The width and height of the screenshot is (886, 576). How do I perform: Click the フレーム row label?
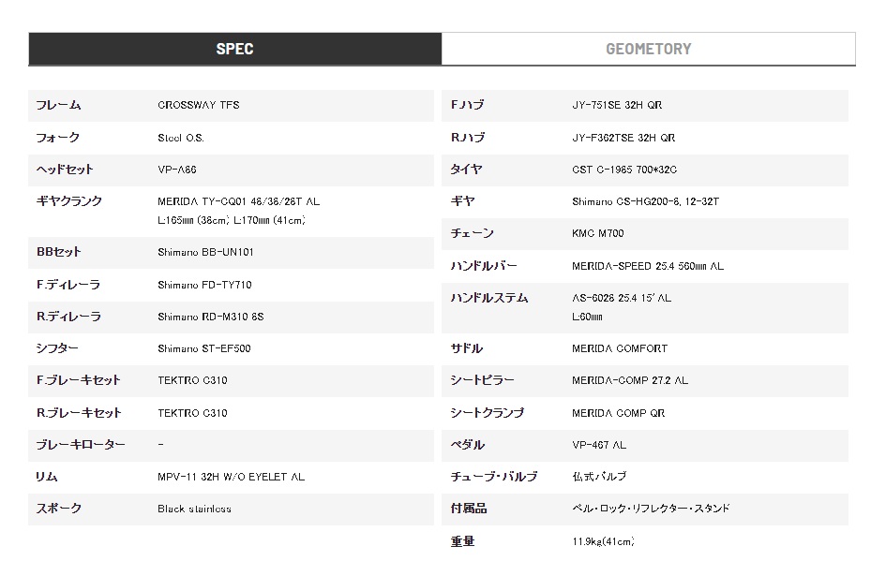[59, 105]
